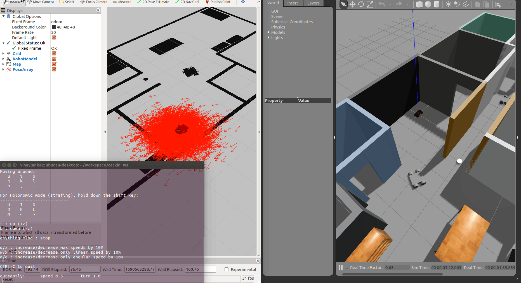Viewport: 521px width, 283px height.
Task: Add a directional light in Gazebo
Action: coord(466,4)
